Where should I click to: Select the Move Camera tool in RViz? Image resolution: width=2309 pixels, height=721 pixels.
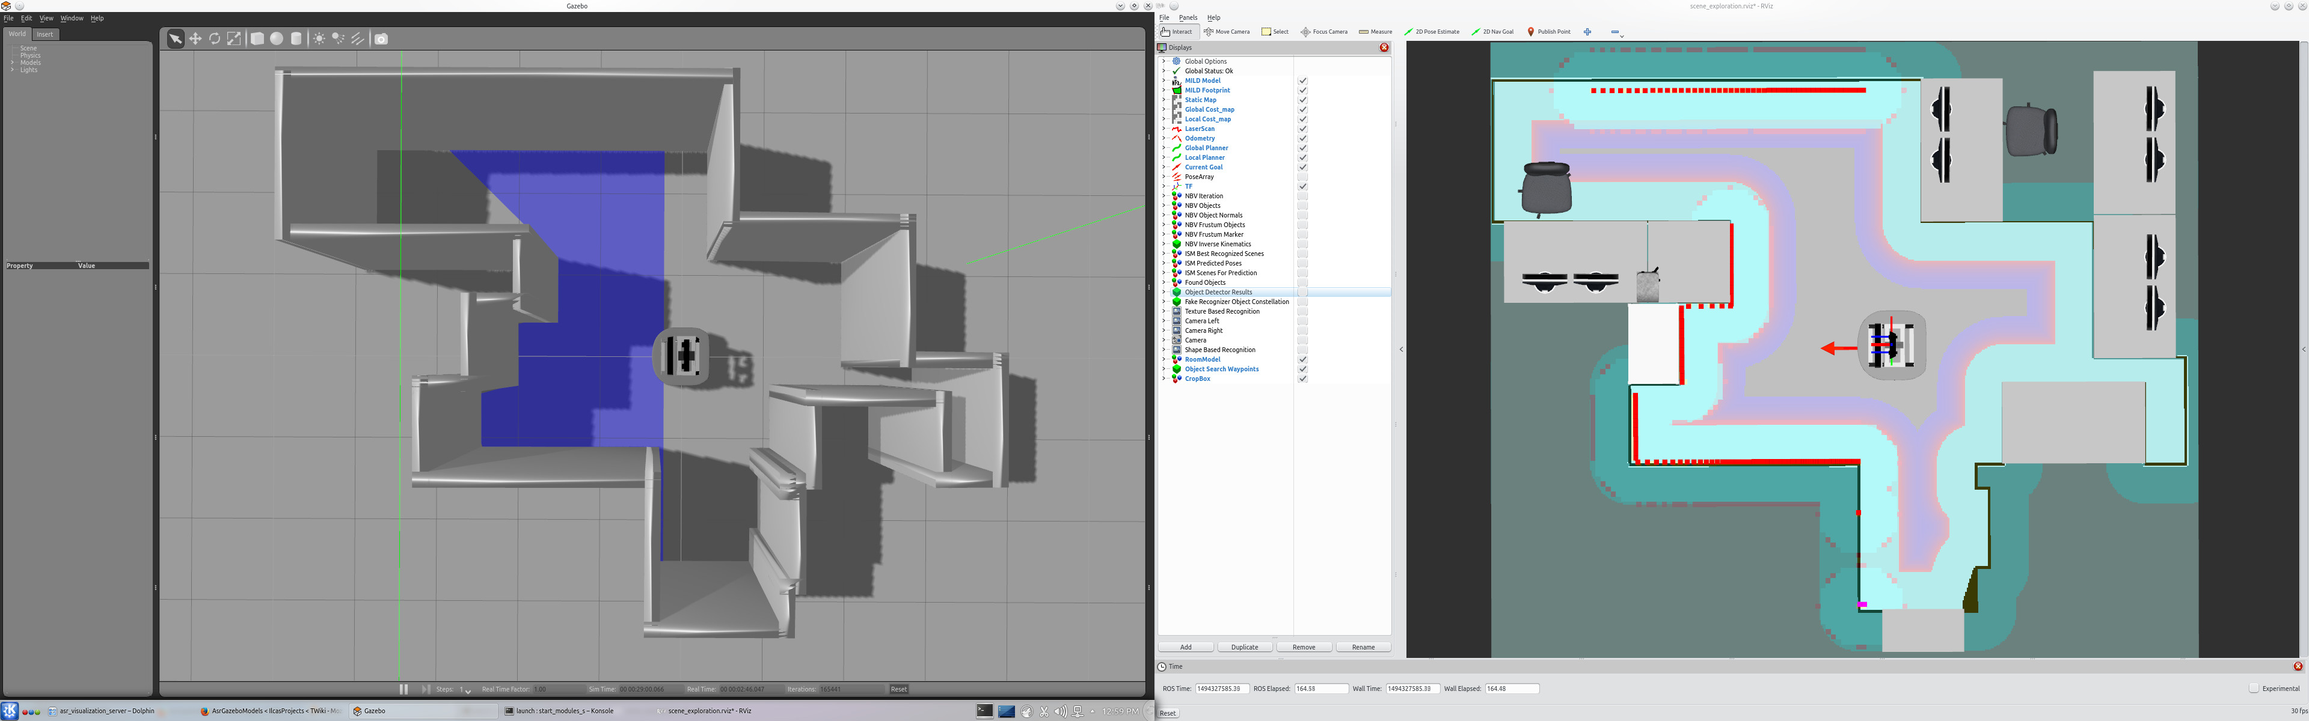[1227, 31]
